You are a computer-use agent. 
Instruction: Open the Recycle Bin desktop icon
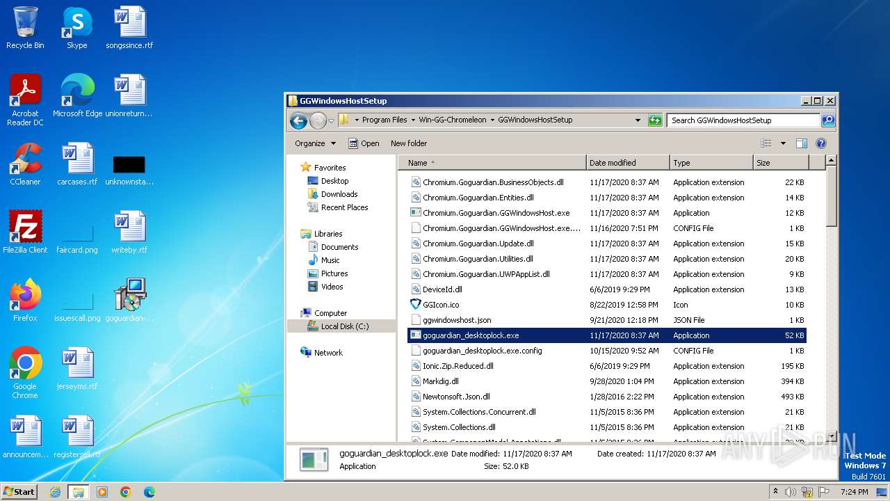click(x=25, y=28)
